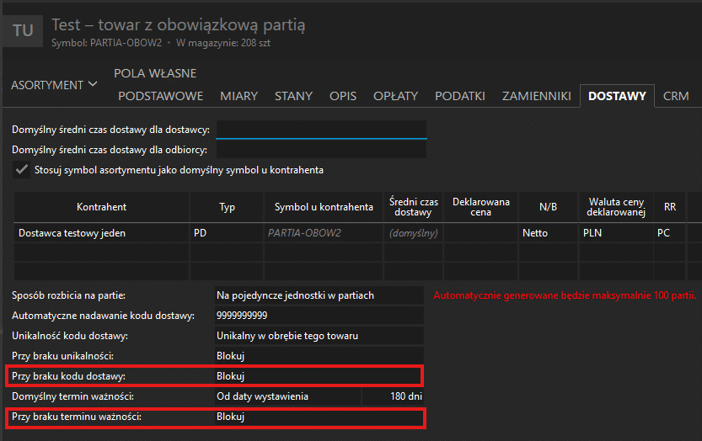Edit the 9999999999 delivery code field
Viewport: 702px width, 441px height.
319,316
